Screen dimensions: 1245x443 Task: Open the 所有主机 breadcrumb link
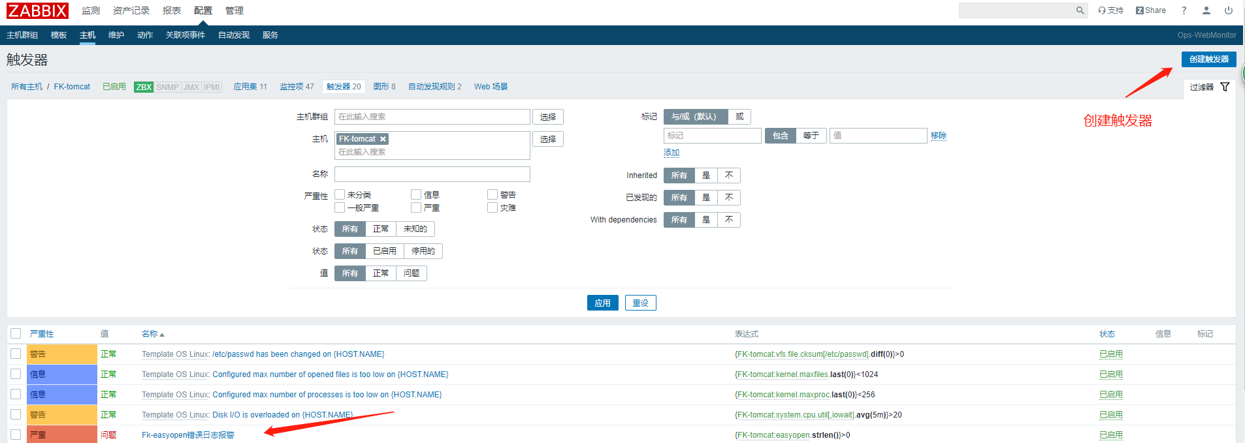[x=27, y=87]
